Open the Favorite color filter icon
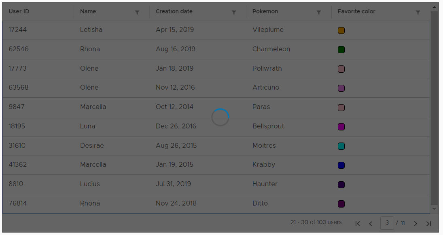443x235 pixels. 418,13
